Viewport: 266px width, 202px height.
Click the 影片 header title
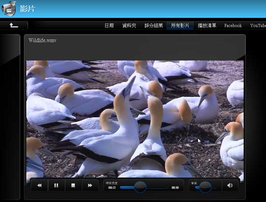coord(27,9)
